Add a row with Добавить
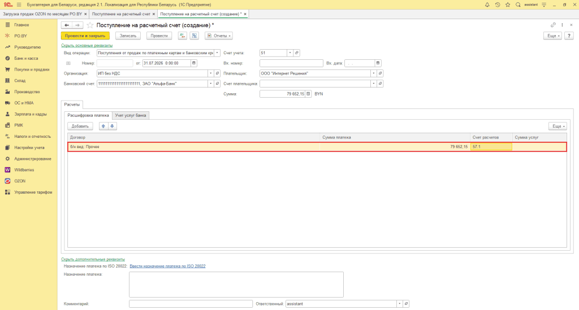The height and width of the screenshot is (310, 579). (x=80, y=126)
